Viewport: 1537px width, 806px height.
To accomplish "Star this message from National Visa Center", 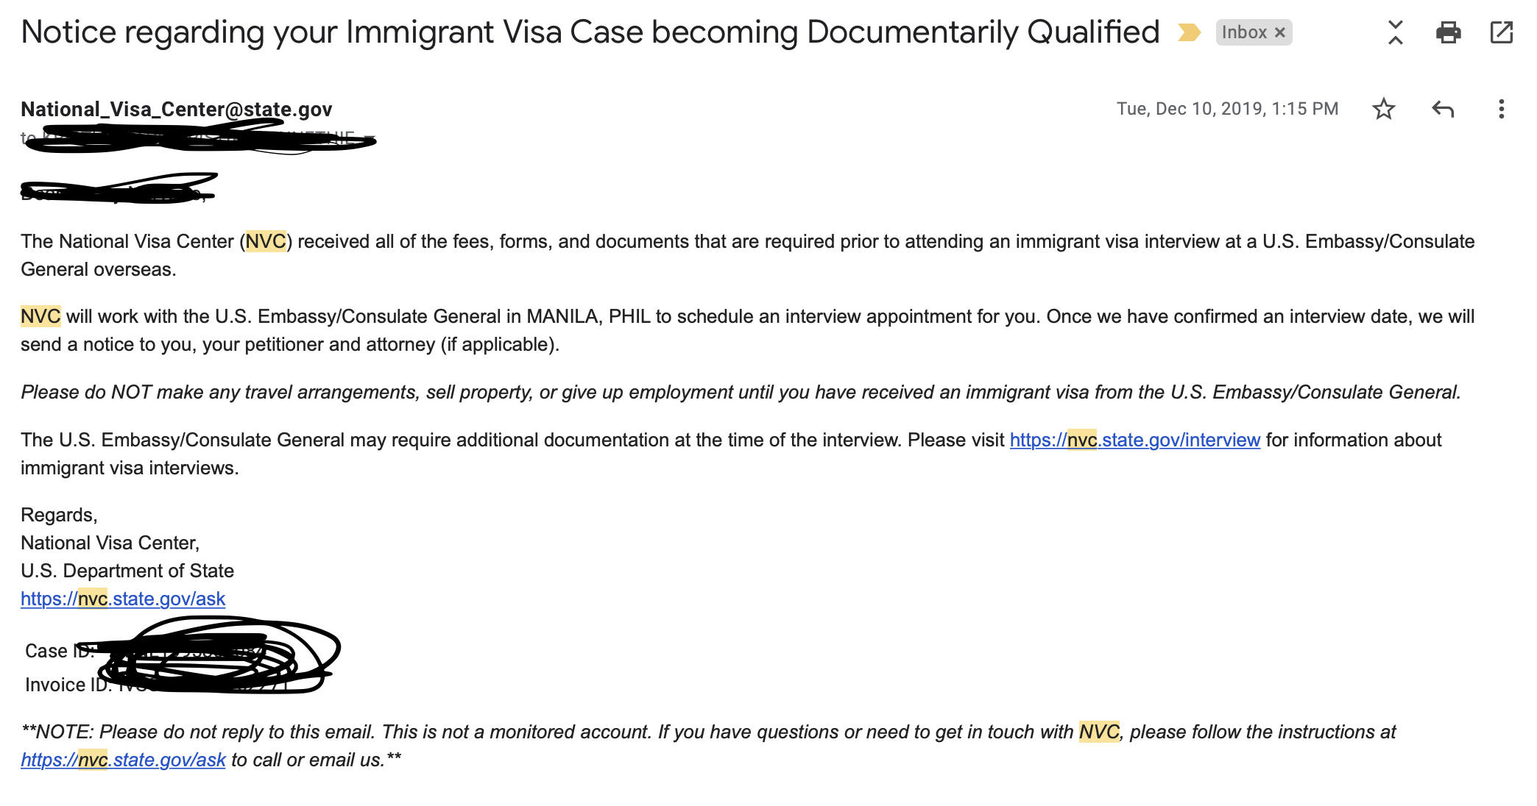I will click(1384, 109).
